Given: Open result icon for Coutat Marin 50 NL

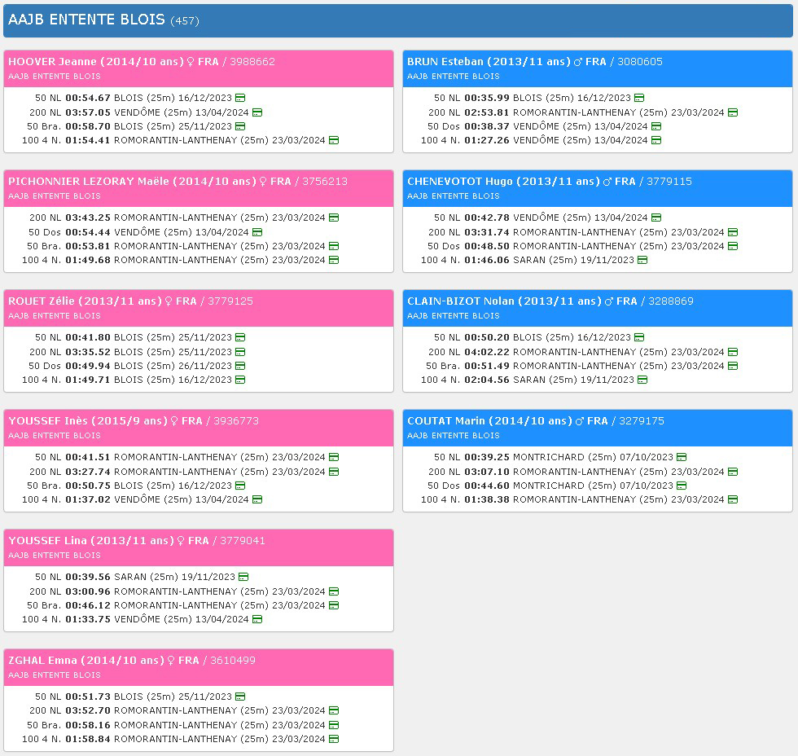Looking at the screenshot, I should (682, 457).
